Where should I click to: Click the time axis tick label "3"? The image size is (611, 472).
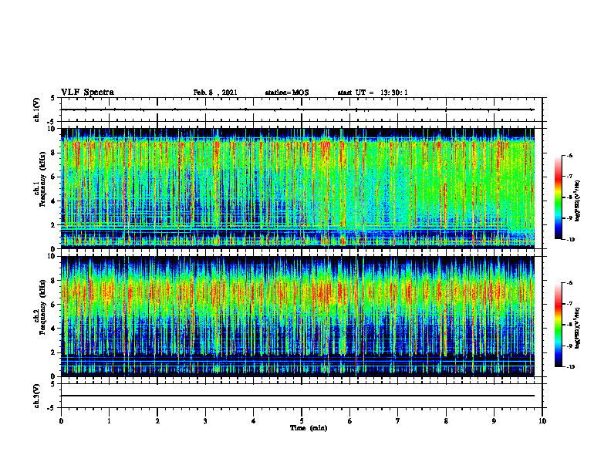205,421
